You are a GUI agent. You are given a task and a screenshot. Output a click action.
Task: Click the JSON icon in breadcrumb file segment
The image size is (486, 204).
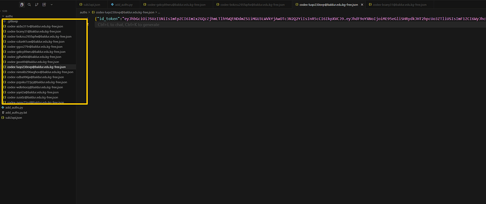(93, 12)
